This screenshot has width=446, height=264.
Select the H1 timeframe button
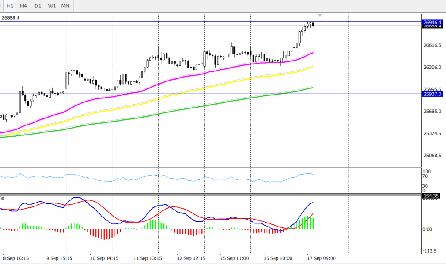pyautogui.click(x=10, y=6)
